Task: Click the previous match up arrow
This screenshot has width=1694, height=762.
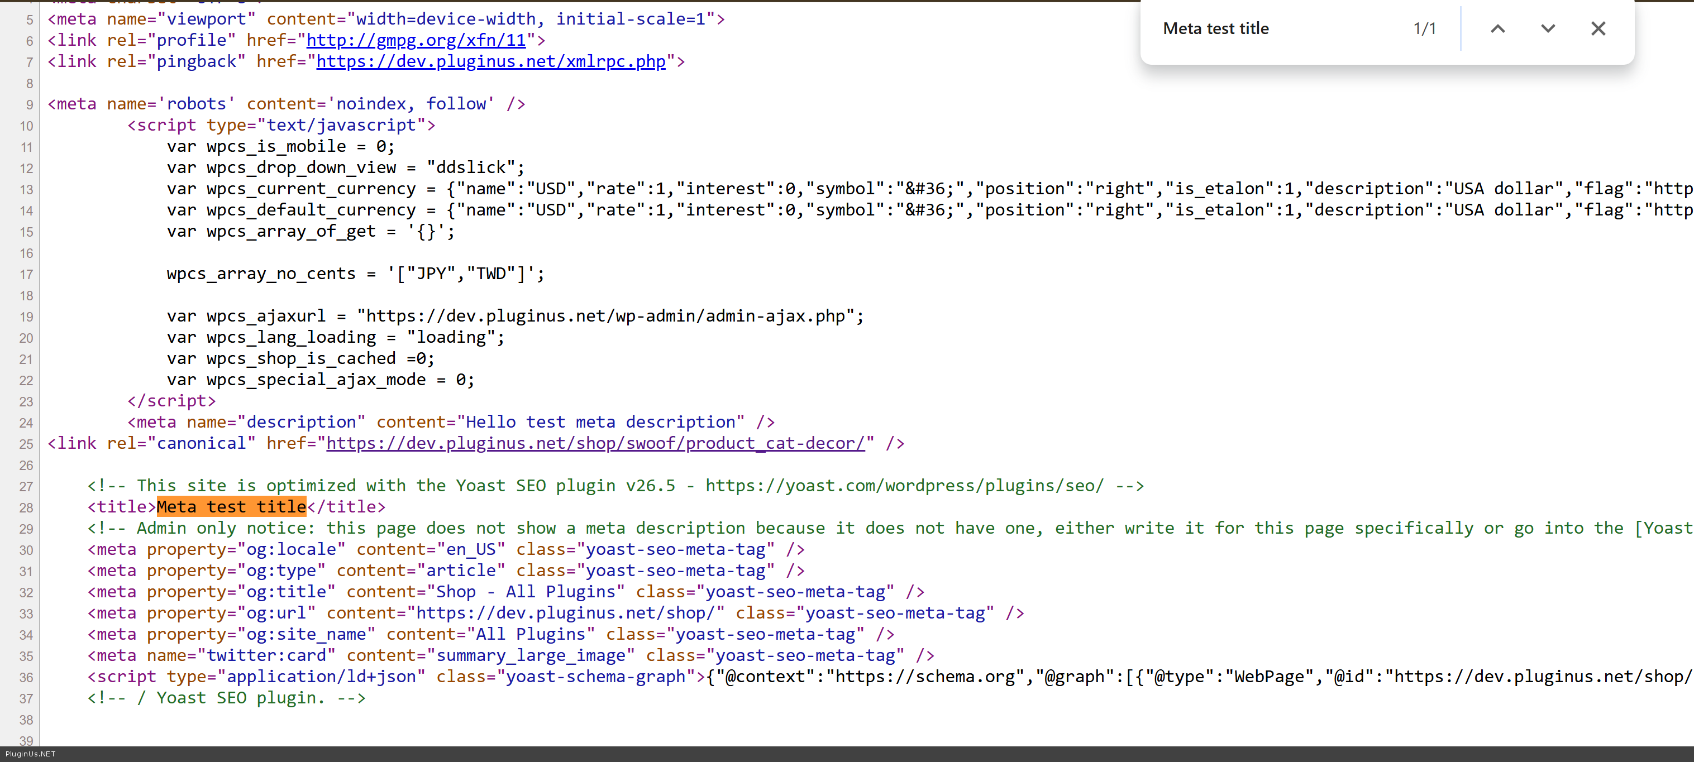Action: [1497, 29]
